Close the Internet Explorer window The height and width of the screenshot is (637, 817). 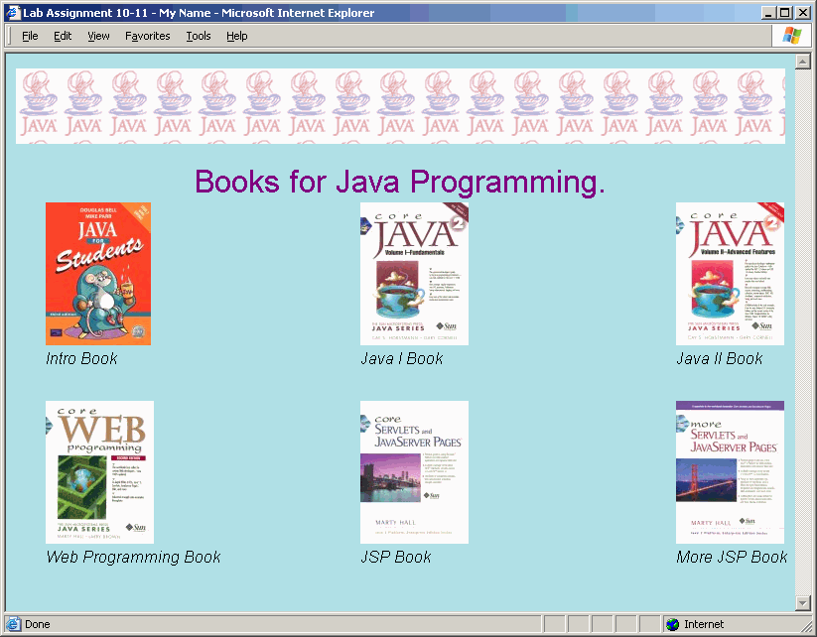pyautogui.click(x=803, y=13)
